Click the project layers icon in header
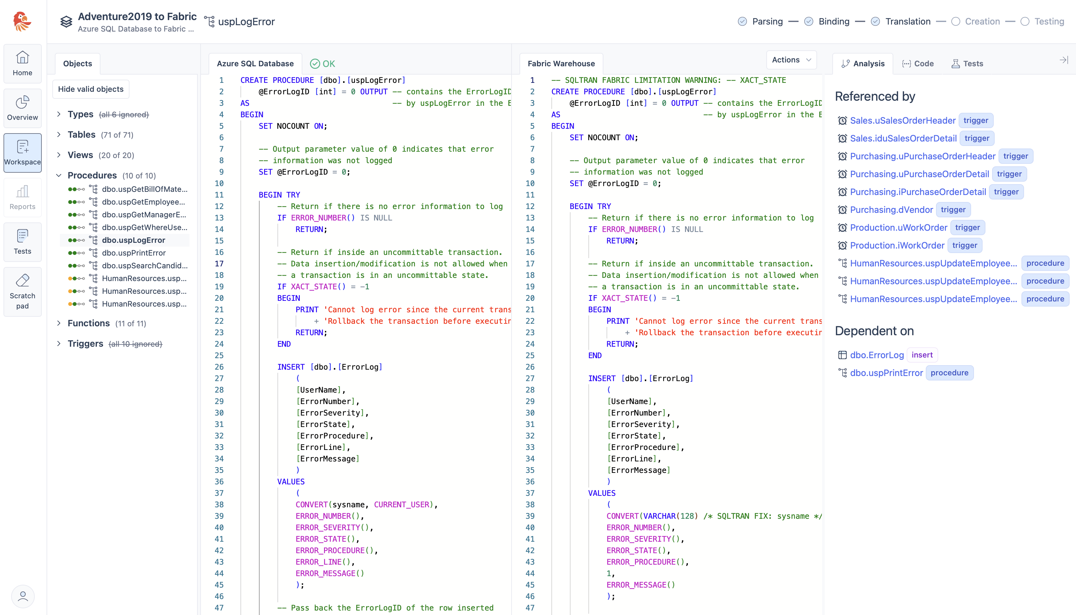 66,22
